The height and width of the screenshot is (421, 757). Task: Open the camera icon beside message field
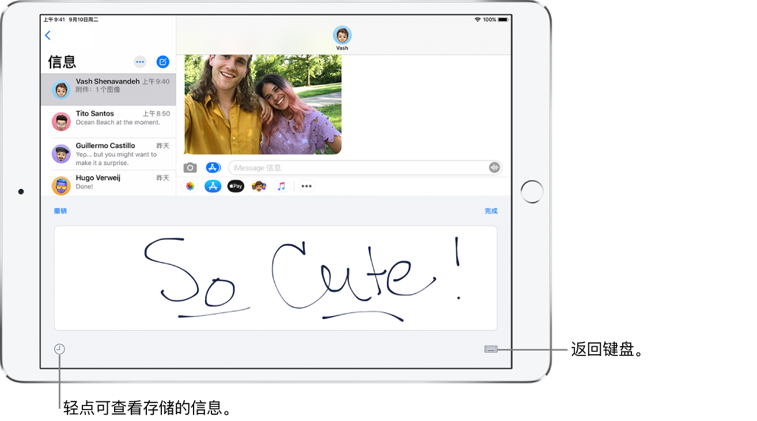coord(190,168)
